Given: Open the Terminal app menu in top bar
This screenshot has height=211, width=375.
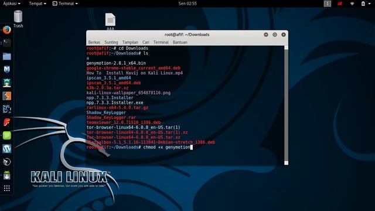Looking at the screenshot, I should (65, 4).
